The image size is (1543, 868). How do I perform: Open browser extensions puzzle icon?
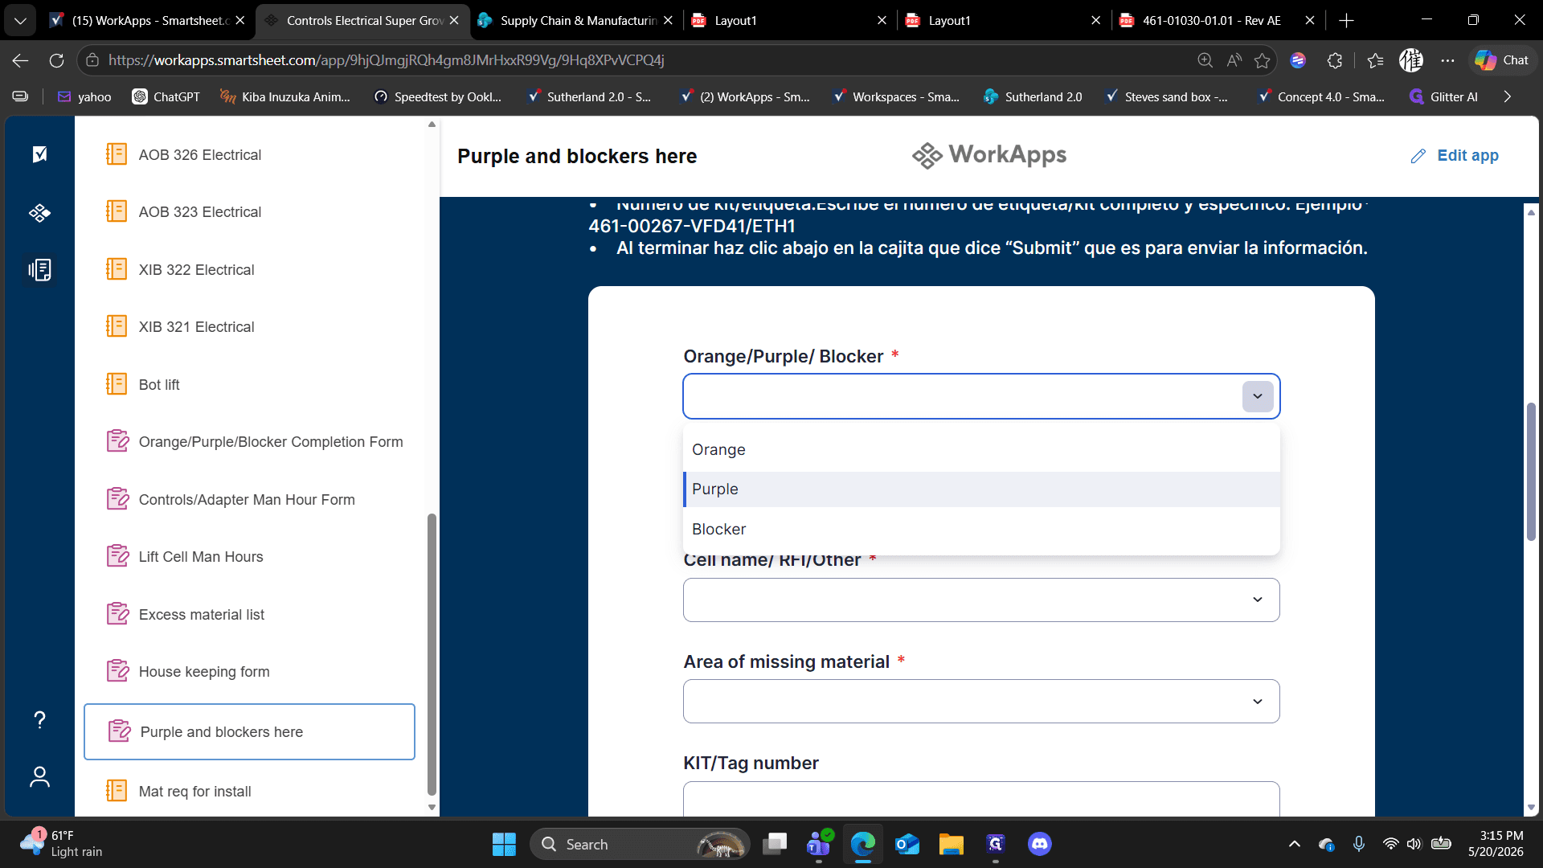(1335, 60)
